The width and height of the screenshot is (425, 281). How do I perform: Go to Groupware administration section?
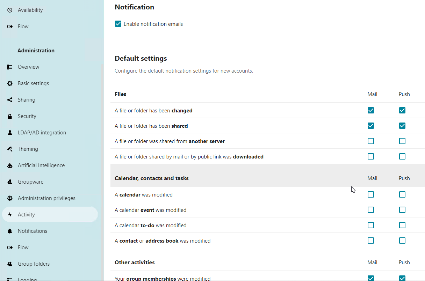(30, 182)
